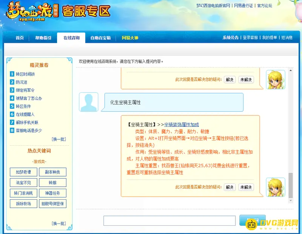
Task: Click the 梦幻西游 game logo
Action: 32,12
